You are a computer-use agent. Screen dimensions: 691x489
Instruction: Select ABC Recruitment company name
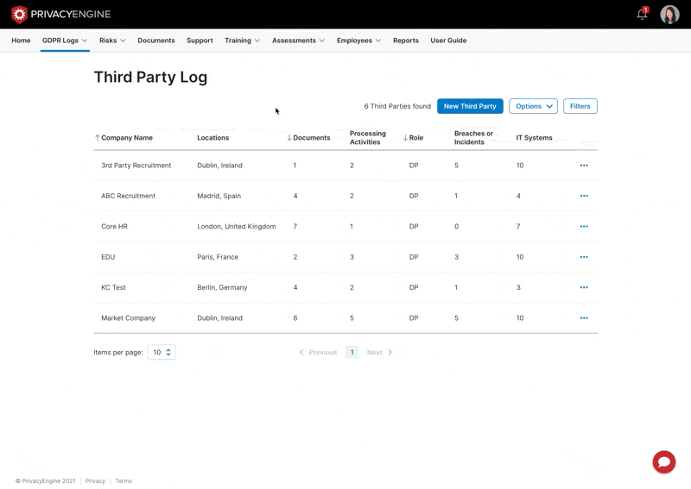tap(128, 196)
